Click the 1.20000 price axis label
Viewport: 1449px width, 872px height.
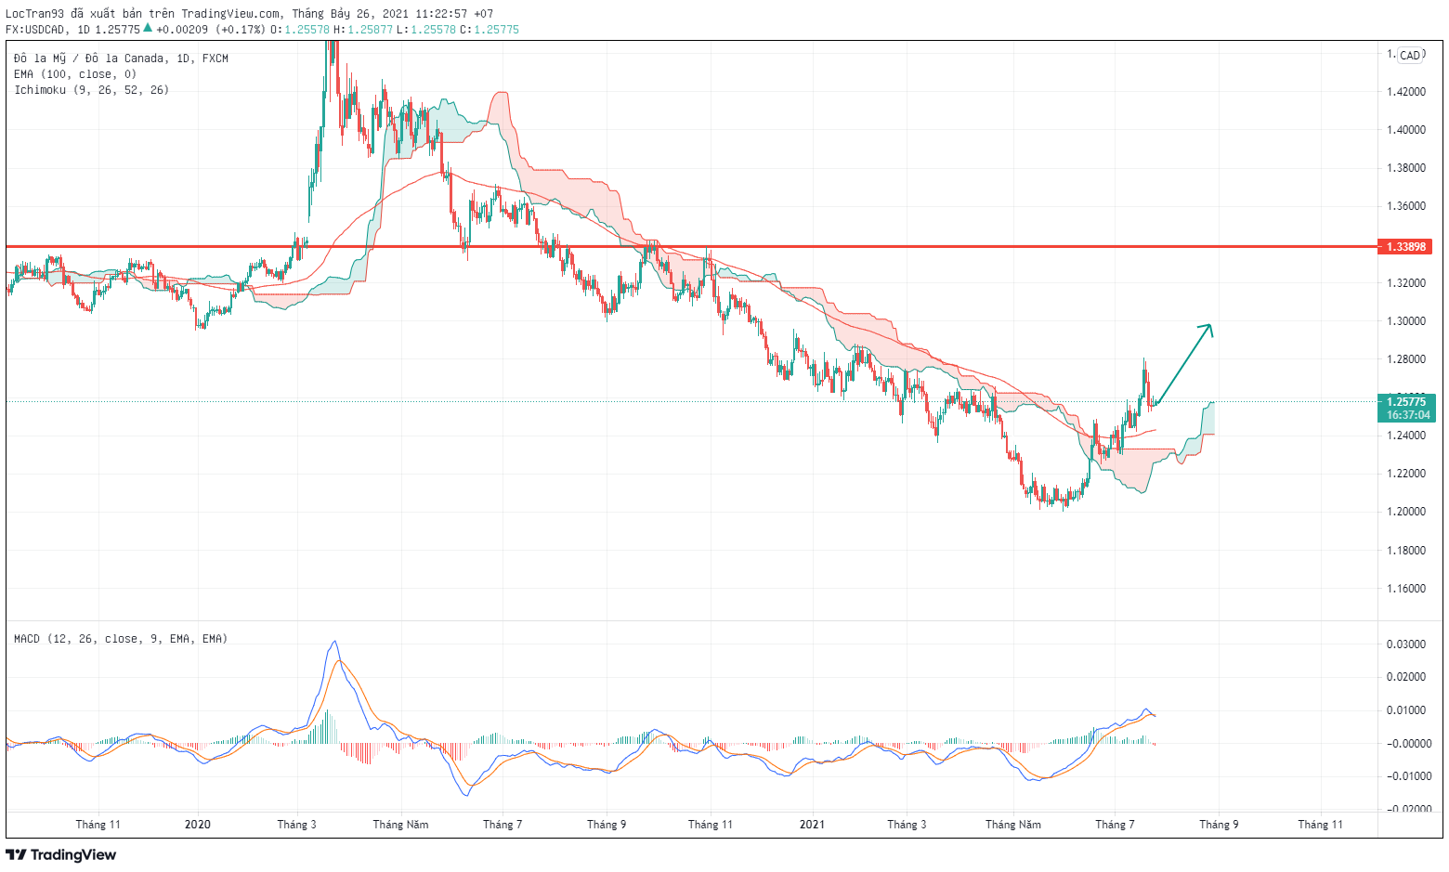(1406, 512)
